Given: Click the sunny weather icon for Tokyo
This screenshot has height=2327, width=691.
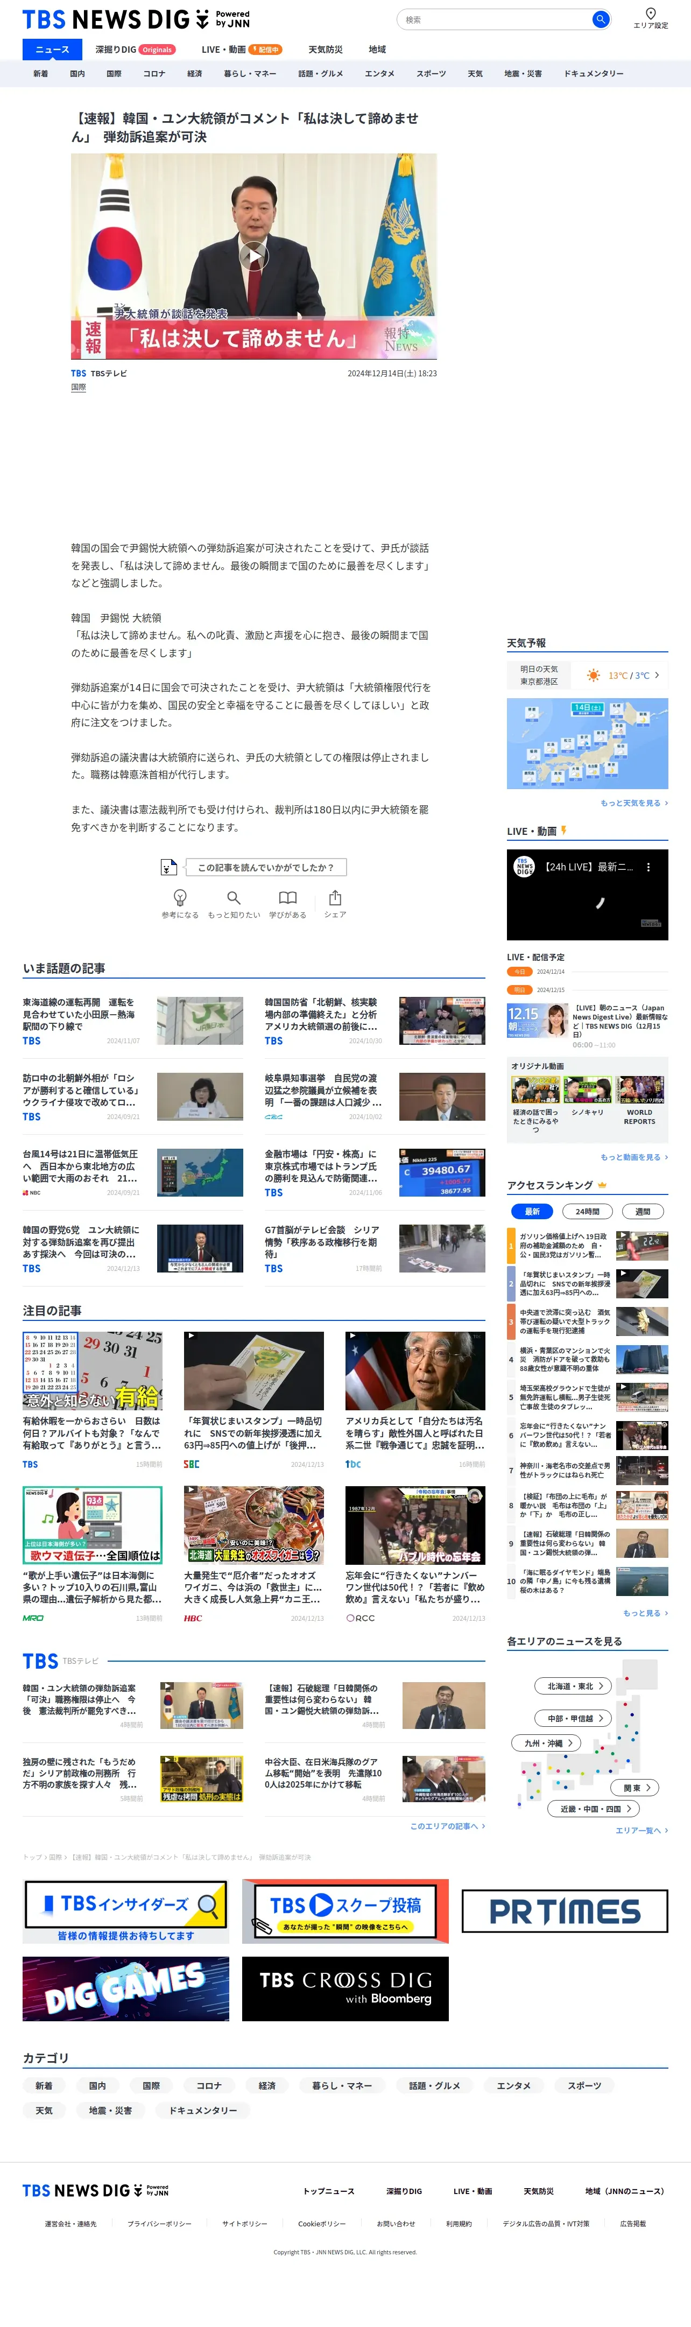Looking at the screenshot, I should point(594,675).
